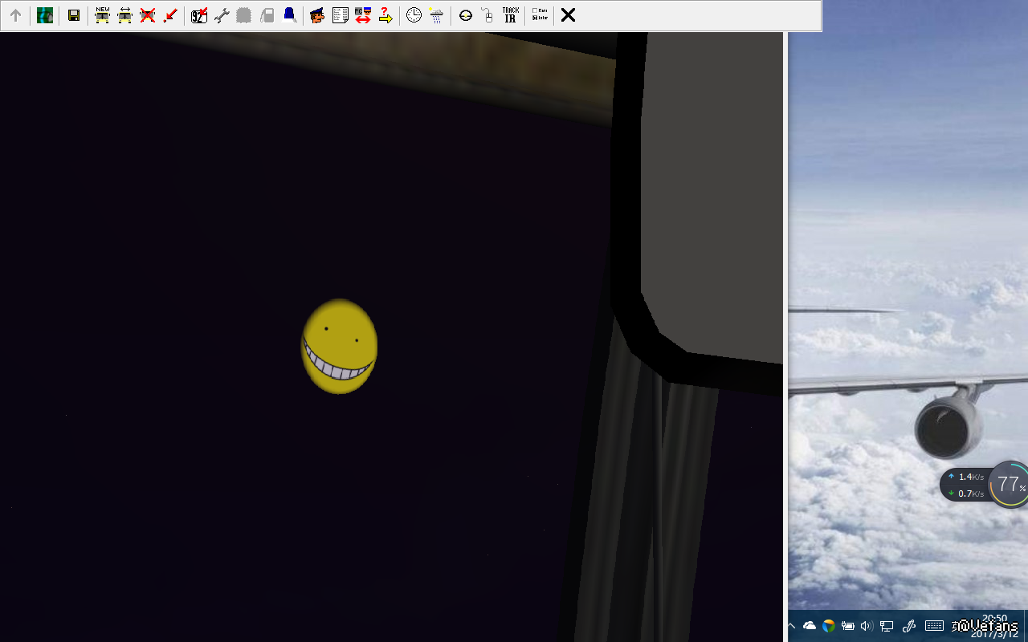The image size is (1028, 642).
Task: Open the bus driver face icon
Action: 317,15
